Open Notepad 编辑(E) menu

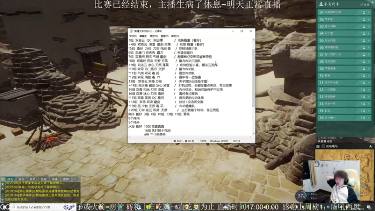tap(143, 36)
